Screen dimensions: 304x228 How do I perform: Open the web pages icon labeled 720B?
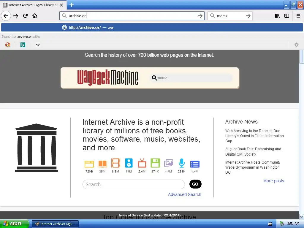pos(89,164)
